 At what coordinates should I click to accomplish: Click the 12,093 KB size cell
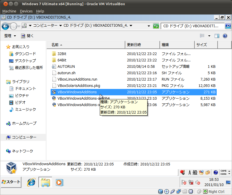(207, 86)
